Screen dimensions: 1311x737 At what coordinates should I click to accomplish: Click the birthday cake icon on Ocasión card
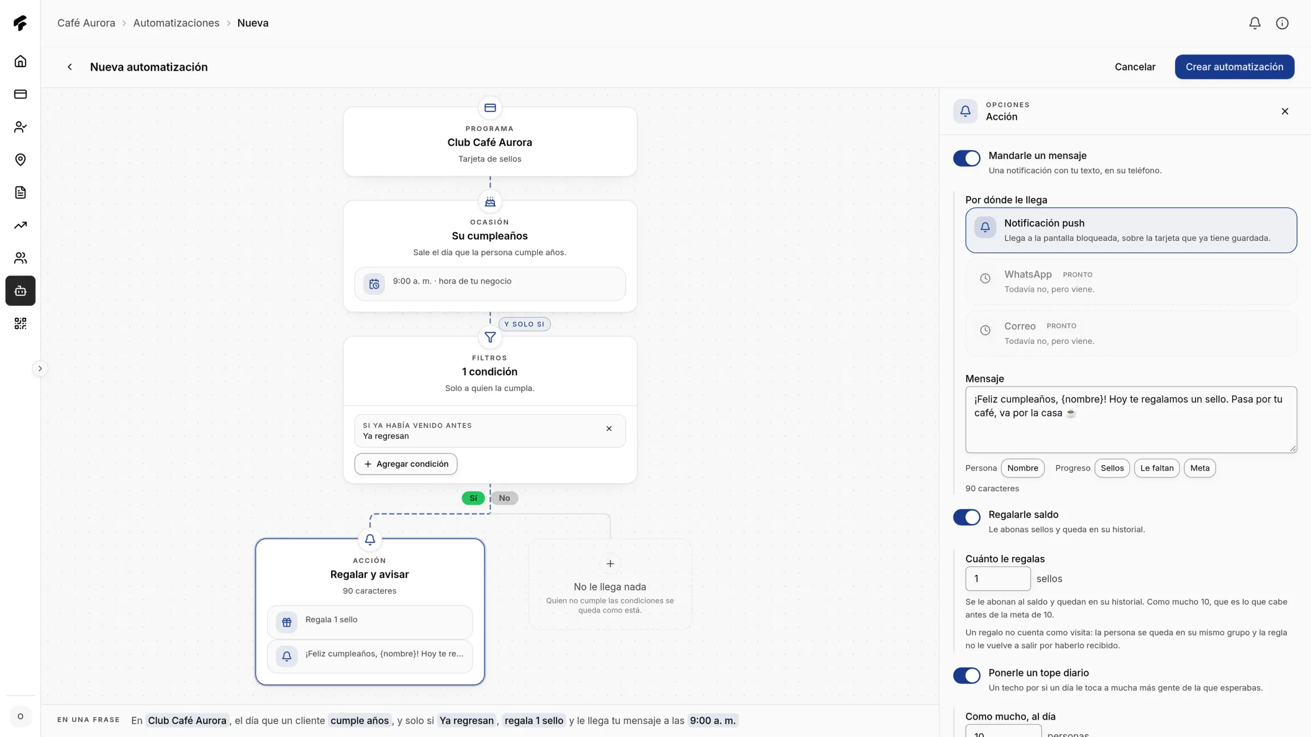pyautogui.click(x=490, y=201)
